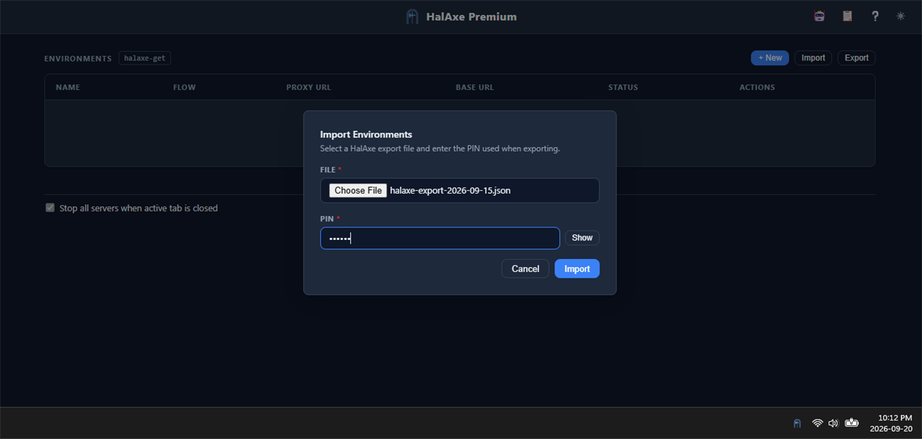Click the Export environments button
This screenshot has height=439, width=922.
click(856, 58)
